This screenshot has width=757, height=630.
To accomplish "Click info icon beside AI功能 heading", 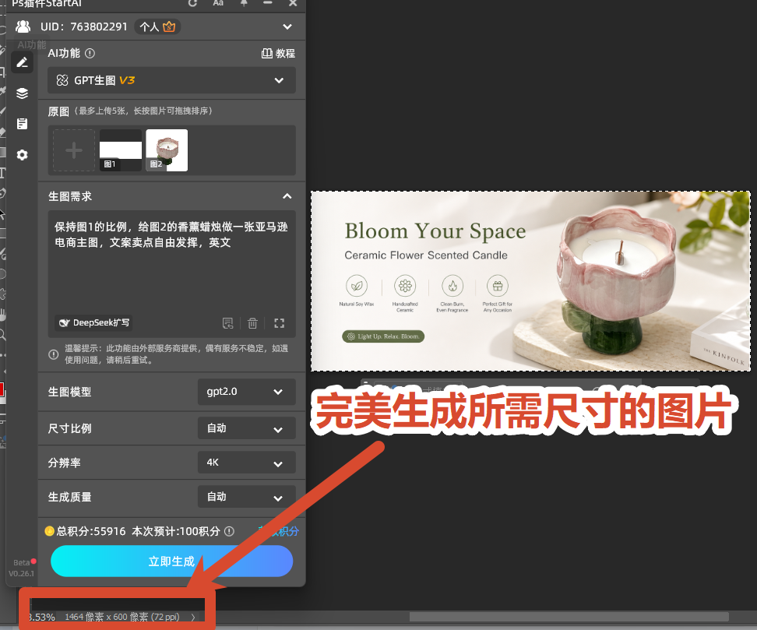I will pos(90,53).
